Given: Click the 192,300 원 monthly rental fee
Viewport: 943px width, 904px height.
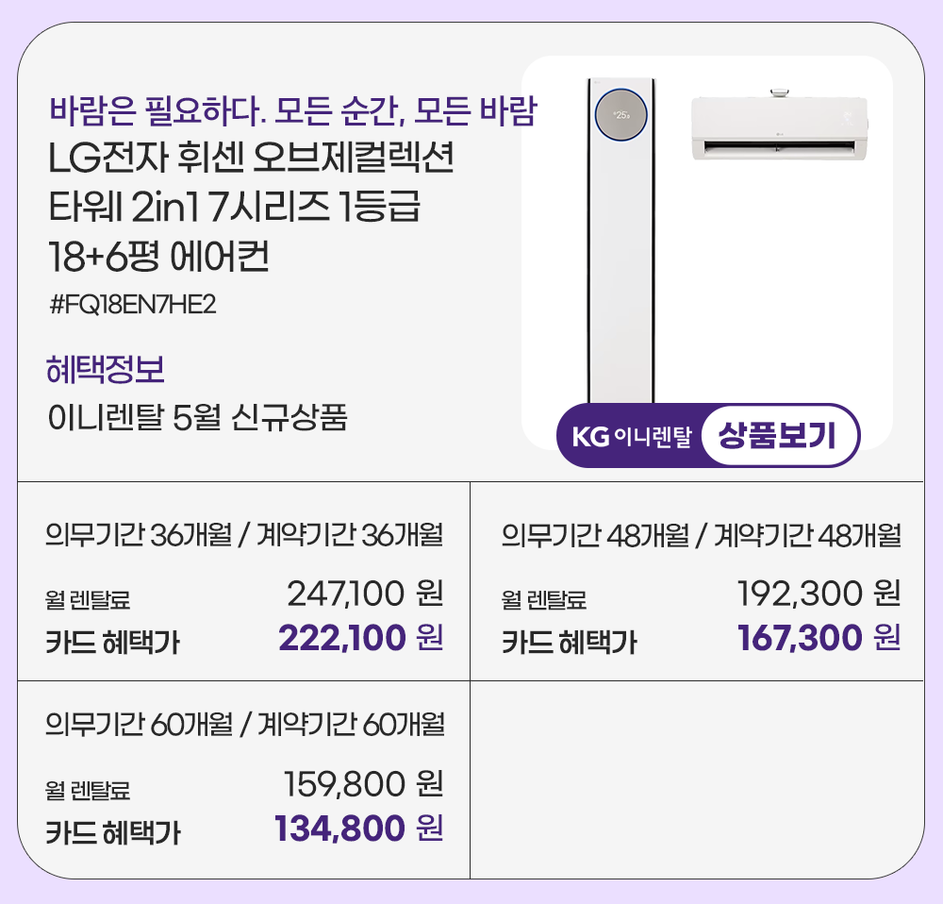Looking at the screenshot, I should tap(818, 594).
